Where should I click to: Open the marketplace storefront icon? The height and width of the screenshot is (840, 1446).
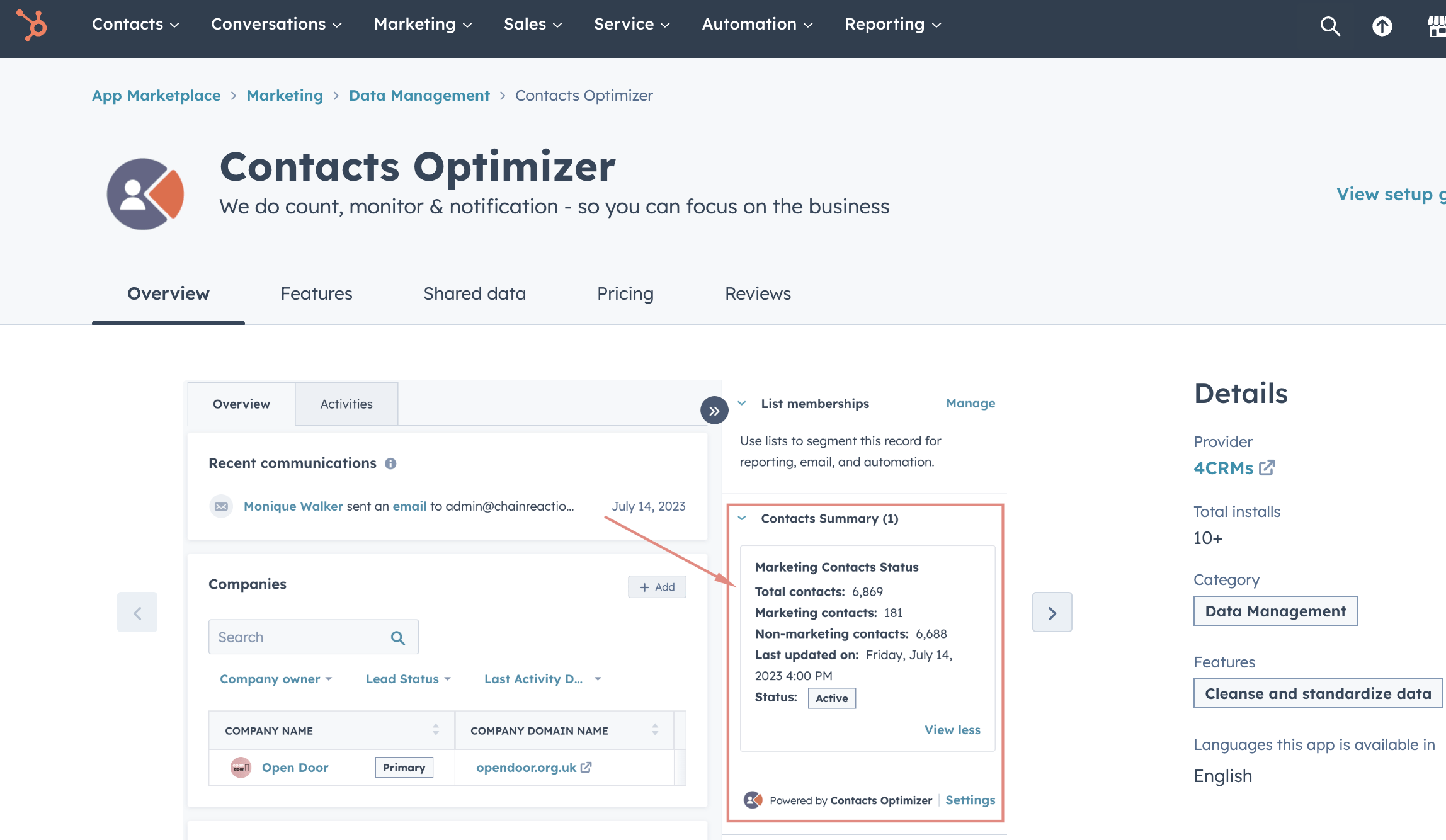[x=1436, y=26]
